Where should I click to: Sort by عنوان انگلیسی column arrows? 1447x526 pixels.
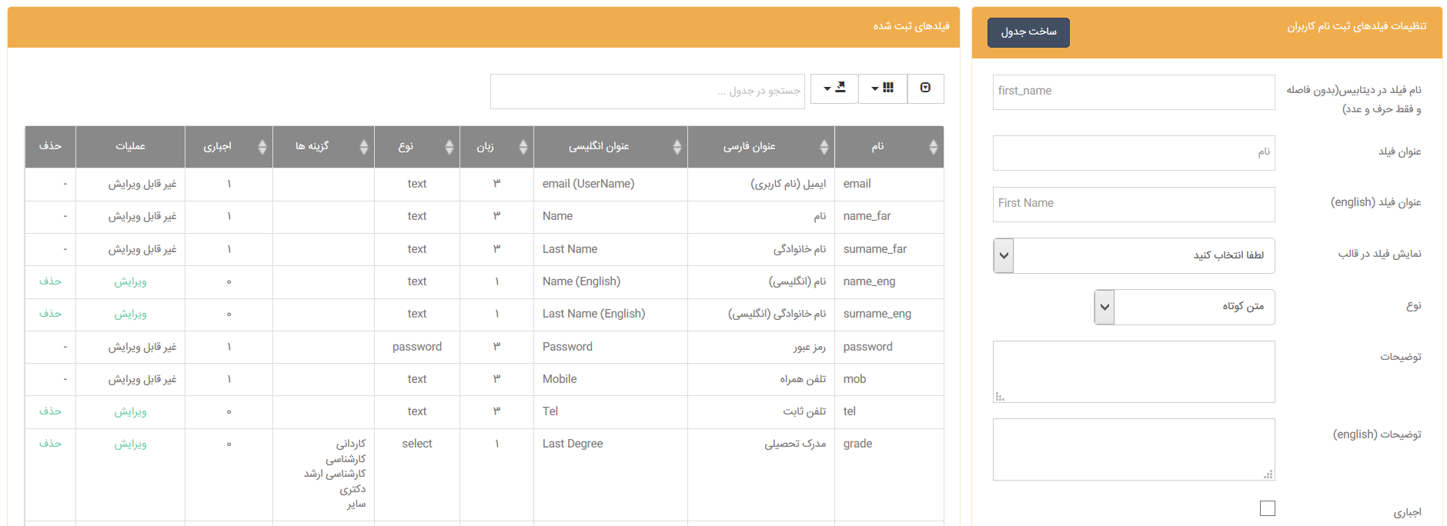[x=677, y=147]
